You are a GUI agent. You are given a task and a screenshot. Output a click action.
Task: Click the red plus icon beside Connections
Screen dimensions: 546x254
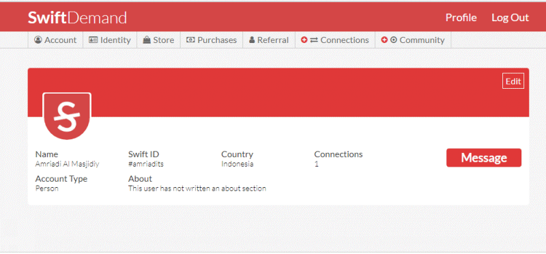click(x=304, y=40)
